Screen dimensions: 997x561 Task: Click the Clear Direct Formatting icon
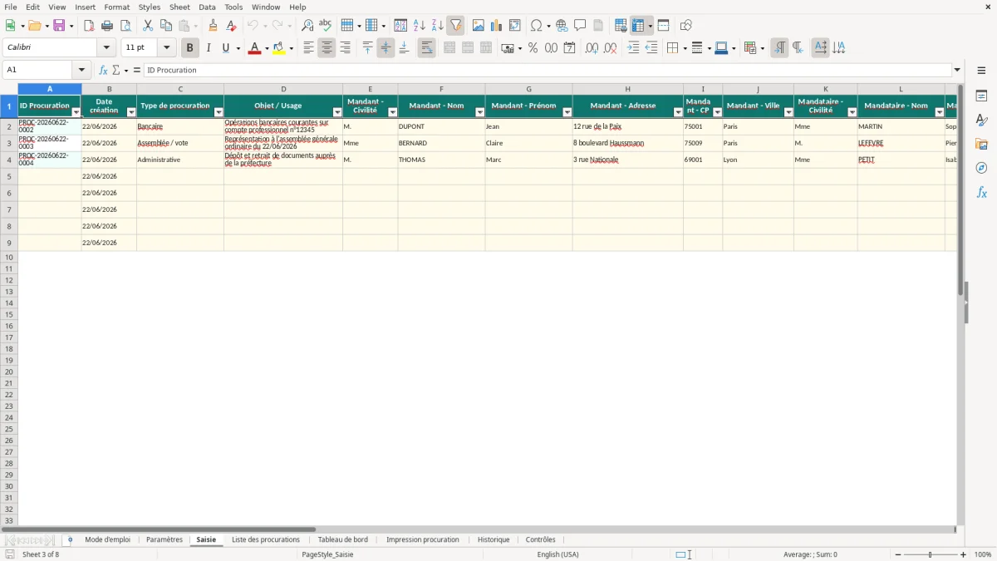pyautogui.click(x=231, y=26)
